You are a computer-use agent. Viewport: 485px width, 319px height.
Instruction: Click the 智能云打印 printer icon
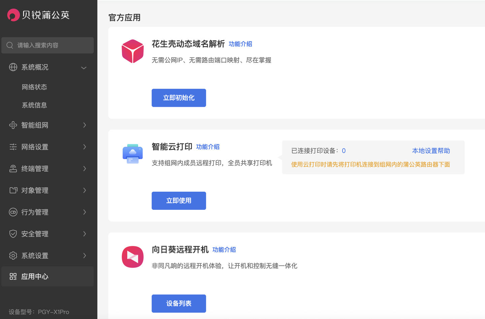133,154
